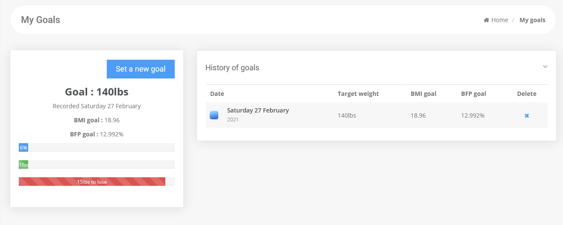This screenshot has width=563, height=225.
Task: Click the My Goals page title
Action: [x=41, y=20]
